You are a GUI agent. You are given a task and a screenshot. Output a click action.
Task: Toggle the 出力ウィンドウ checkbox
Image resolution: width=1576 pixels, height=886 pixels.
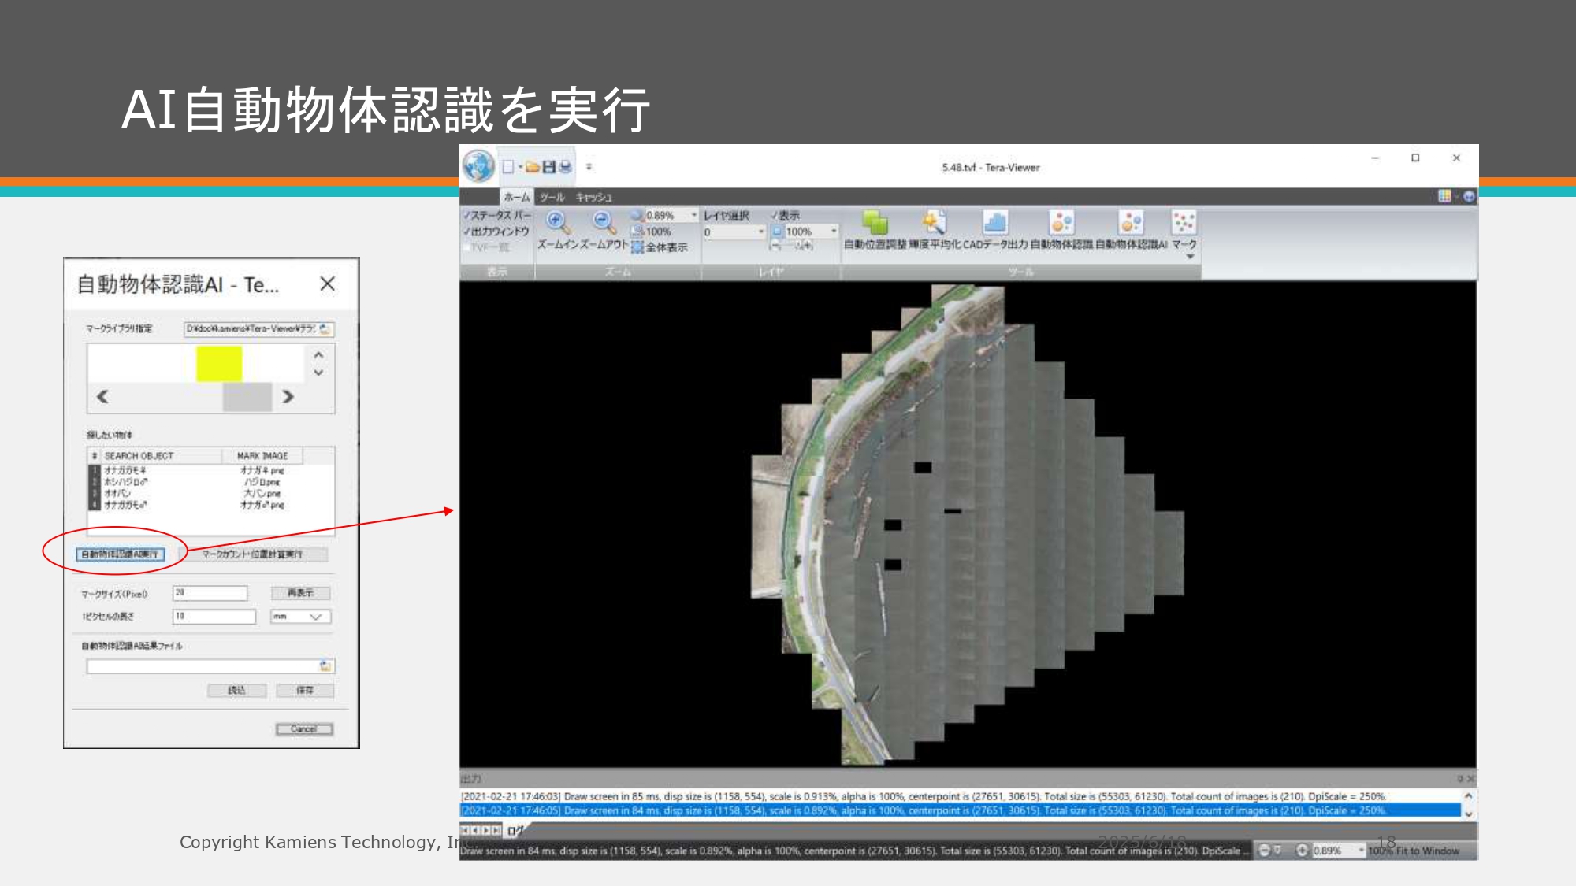tap(466, 232)
